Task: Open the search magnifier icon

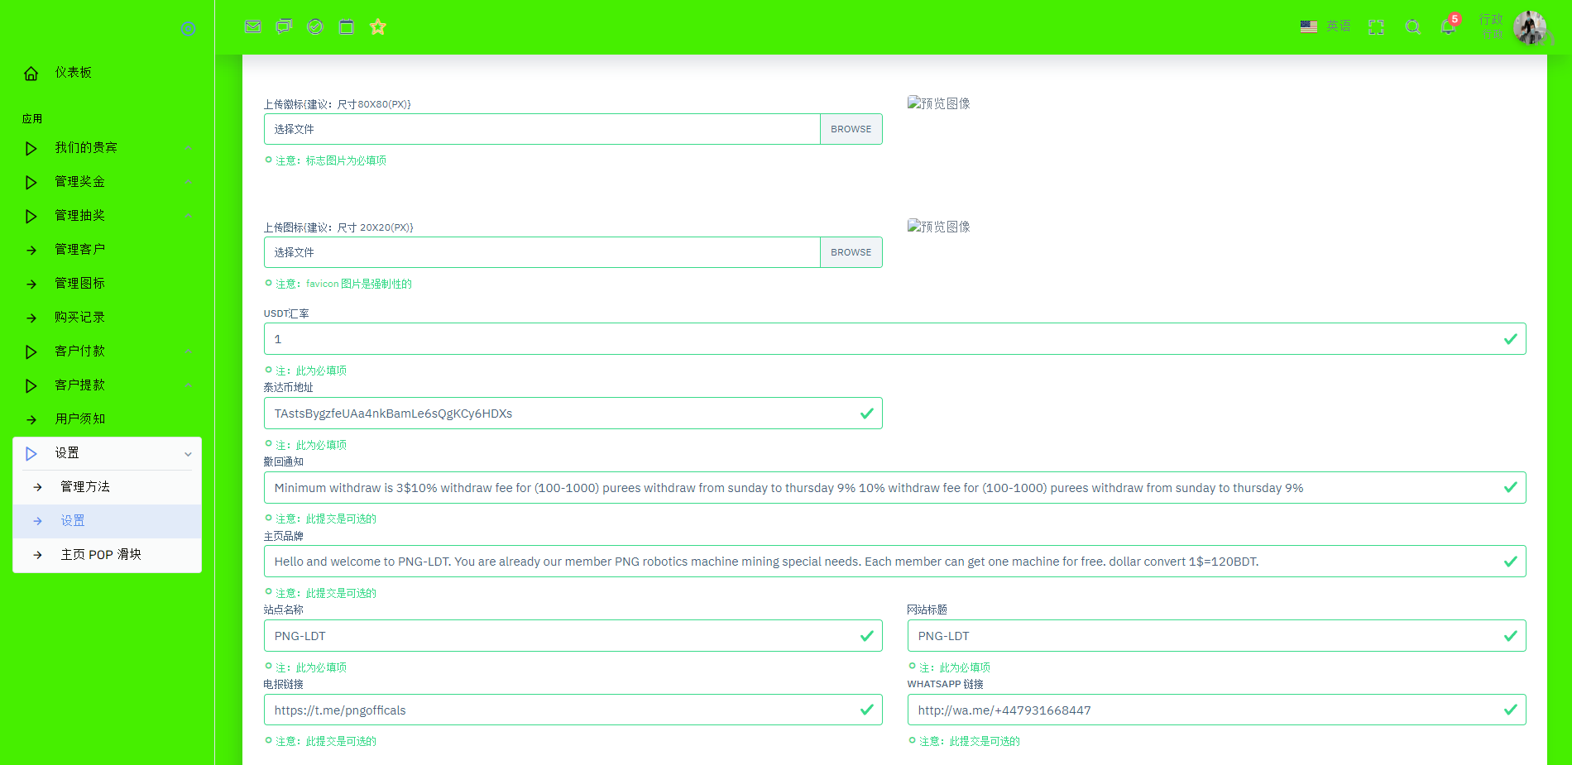Action: pos(1413,26)
